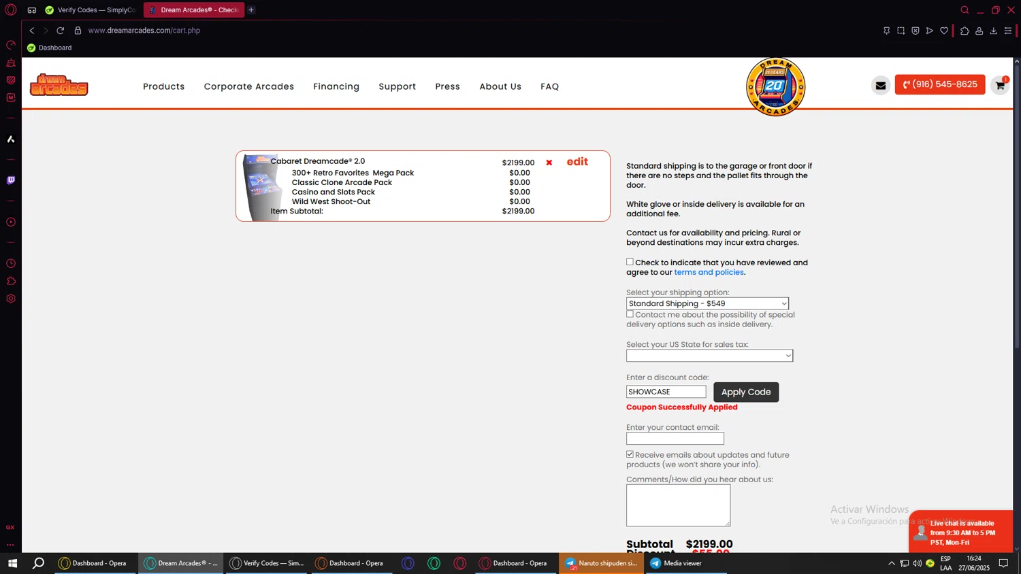Image resolution: width=1021 pixels, height=574 pixels.
Task: Open extensions puzzle icon in toolbar
Action: (965, 31)
